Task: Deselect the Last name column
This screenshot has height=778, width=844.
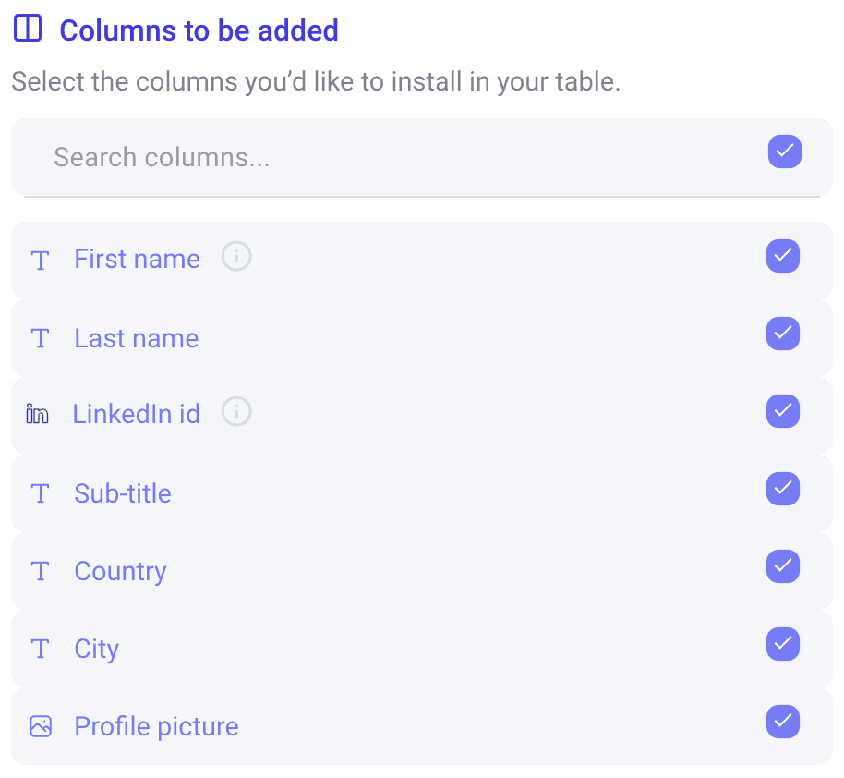Action: coord(783,334)
